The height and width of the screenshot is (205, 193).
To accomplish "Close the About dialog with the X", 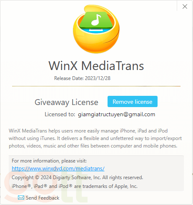I will click(185, 6).
